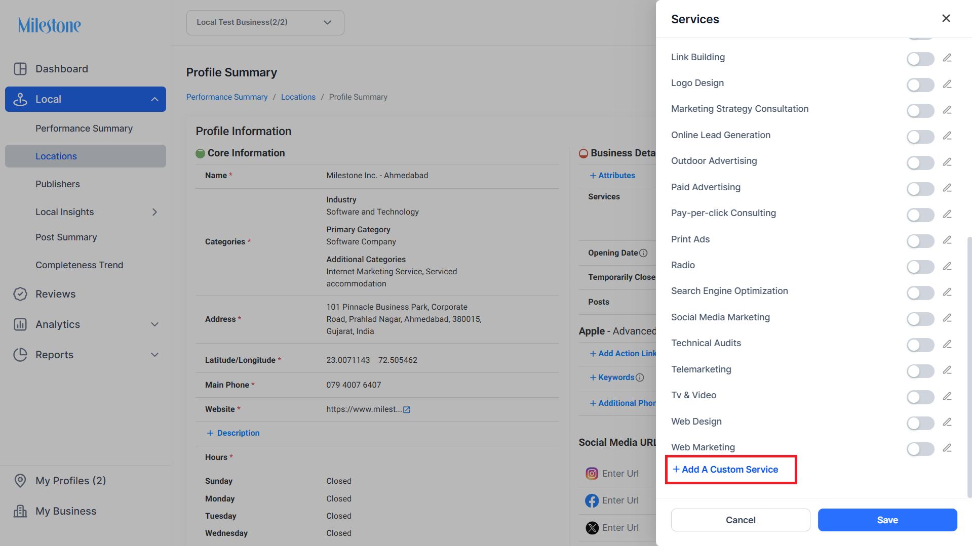Expand the Reports menu

[154, 355]
